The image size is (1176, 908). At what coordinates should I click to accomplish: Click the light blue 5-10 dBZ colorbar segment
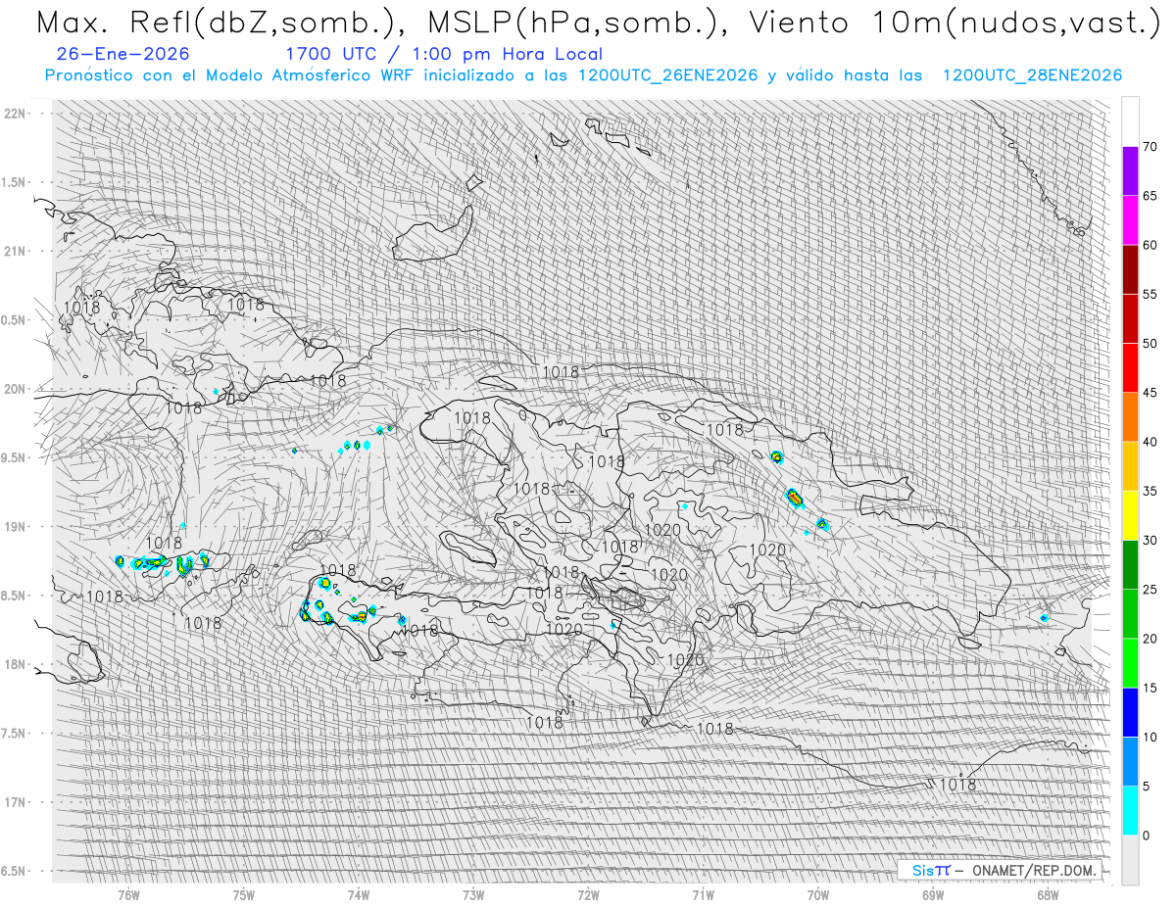[1130, 761]
